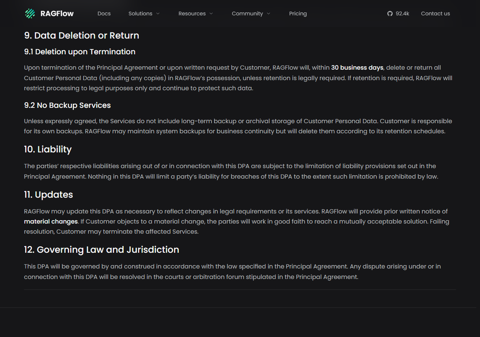Click the 92.4k GitHub star count
The height and width of the screenshot is (337, 480).
pyautogui.click(x=402, y=13)
